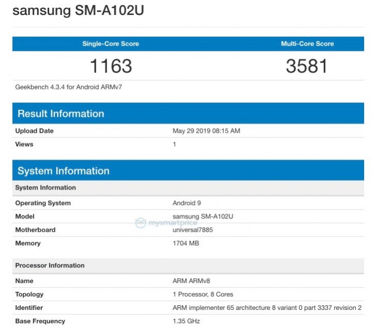This screenshot has height=330, width=376.
Task: Click the Result Information section header
Action: (61, 114)
